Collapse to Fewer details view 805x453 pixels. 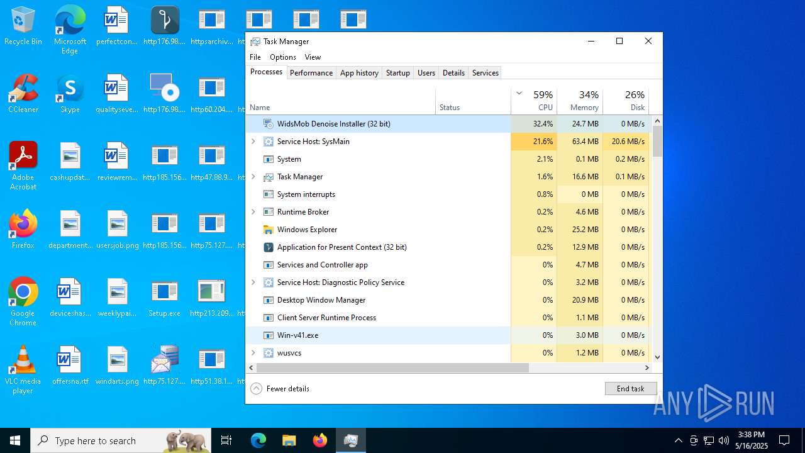tap(280, 389)
